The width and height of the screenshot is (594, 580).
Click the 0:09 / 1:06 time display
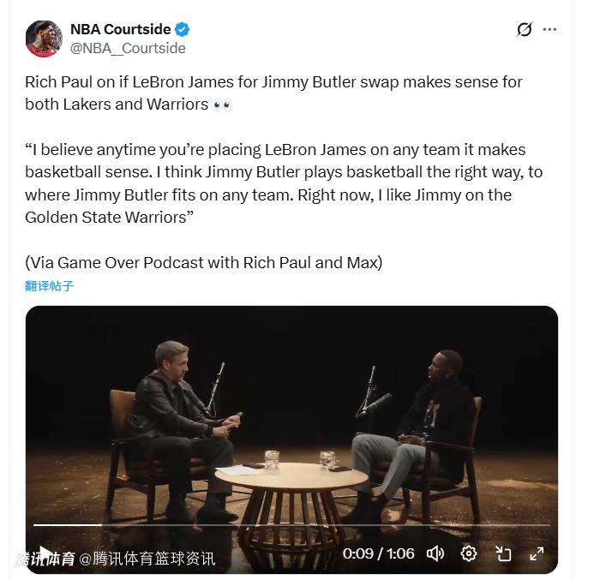(378, 553)
